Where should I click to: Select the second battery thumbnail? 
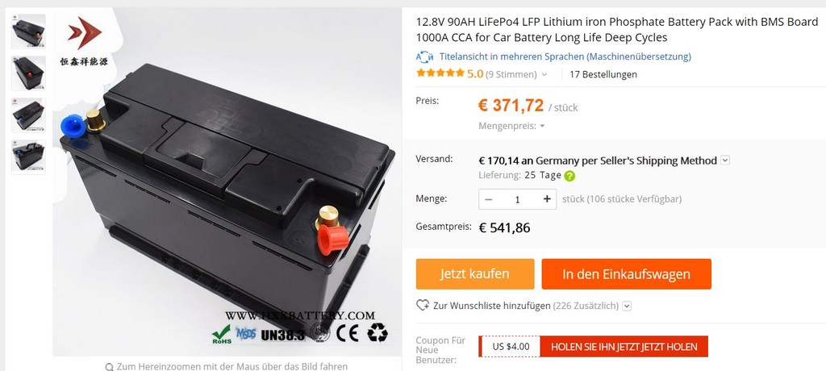pyautogui.click(x=28, y=73)
